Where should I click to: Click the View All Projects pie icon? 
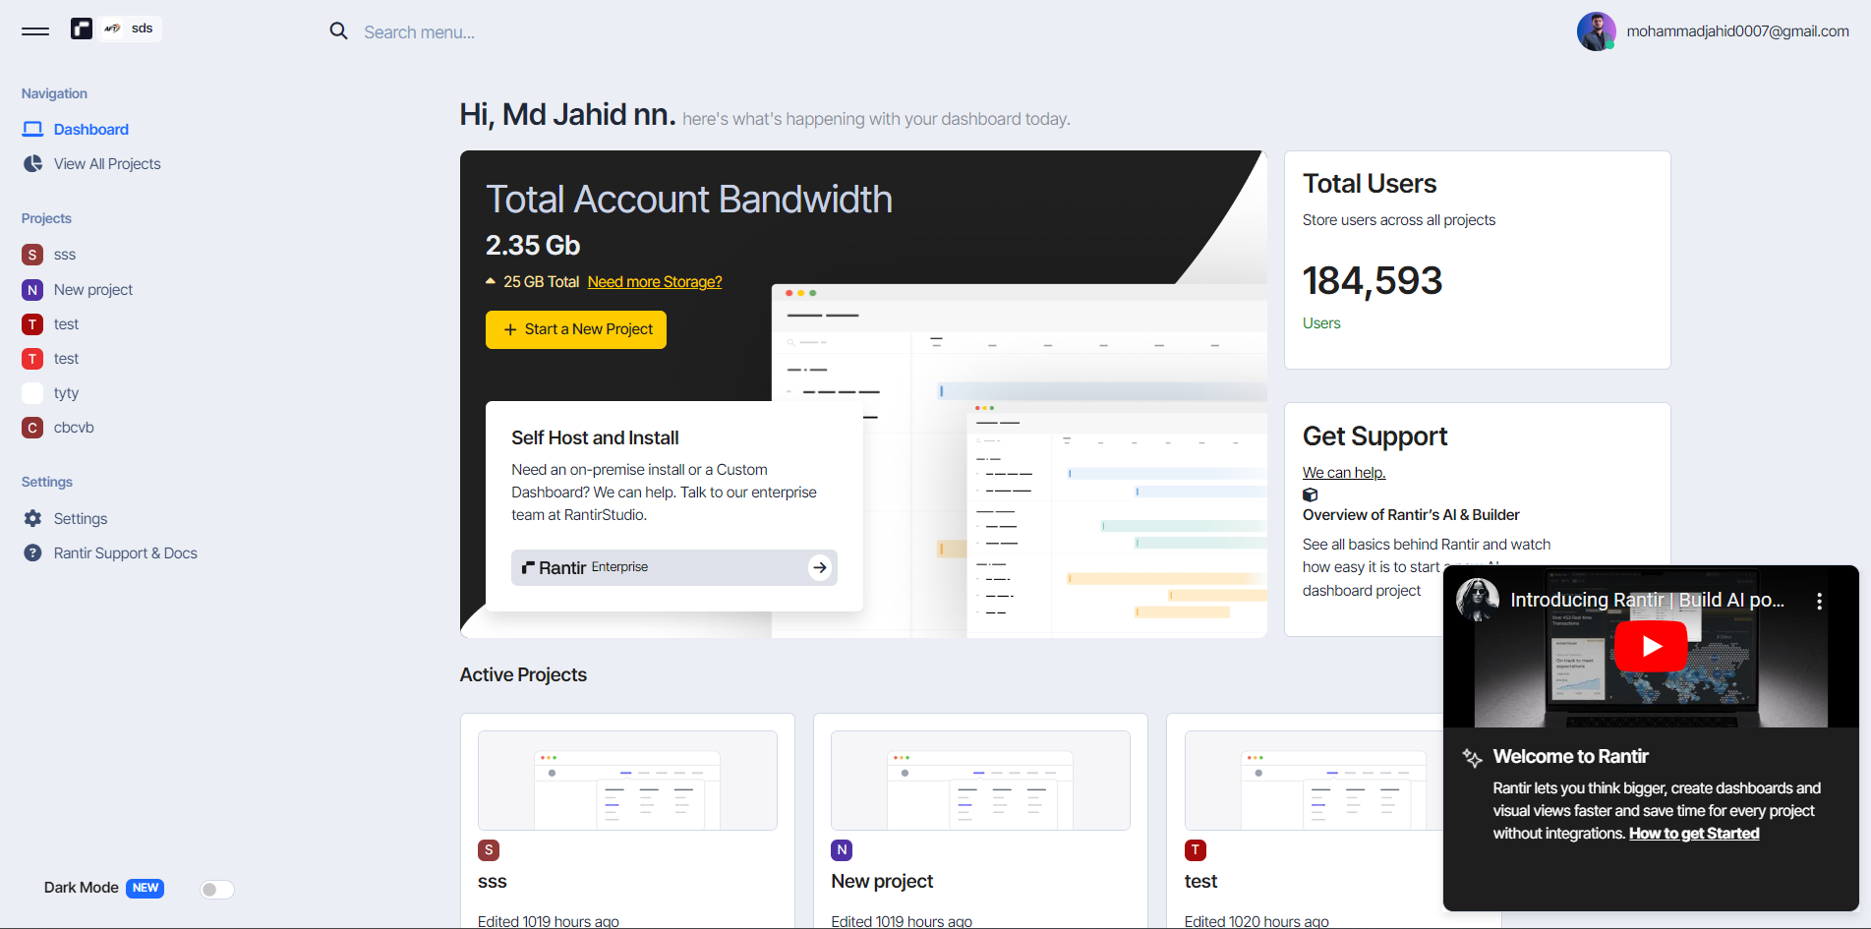point(32,163)
